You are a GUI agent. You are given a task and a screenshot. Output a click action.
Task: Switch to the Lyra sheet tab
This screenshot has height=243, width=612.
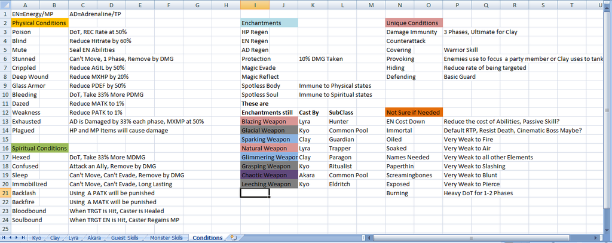tap(74, 238)
